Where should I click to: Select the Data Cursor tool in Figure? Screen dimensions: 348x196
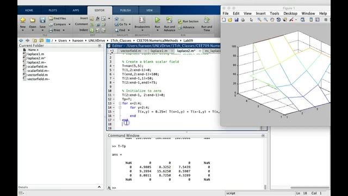pos(285,20)
